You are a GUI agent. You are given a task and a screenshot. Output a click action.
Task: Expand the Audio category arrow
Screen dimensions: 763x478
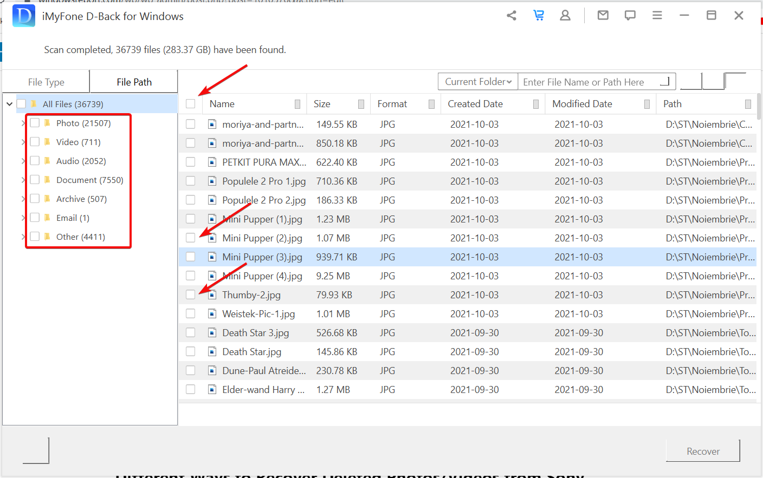[x=23, y=161]
